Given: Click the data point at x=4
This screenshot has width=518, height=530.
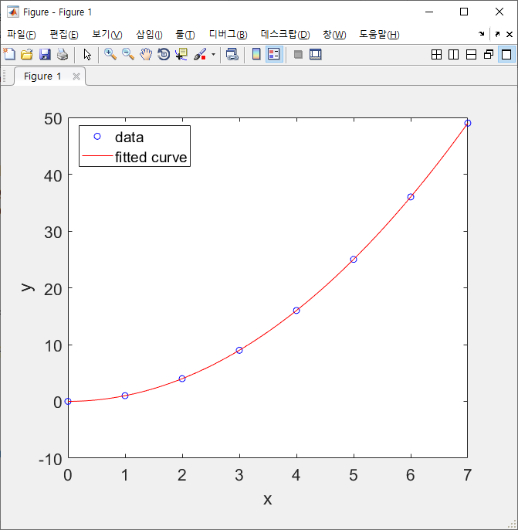Looking at the screenshot, I should (x=296, y=311).
